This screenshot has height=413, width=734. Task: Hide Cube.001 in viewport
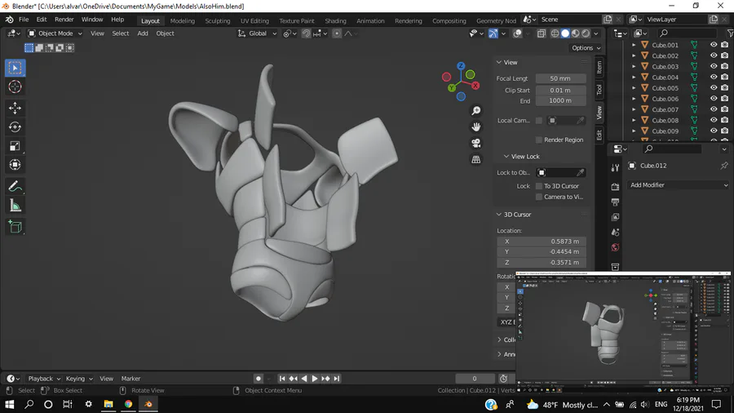pos(714,45)
